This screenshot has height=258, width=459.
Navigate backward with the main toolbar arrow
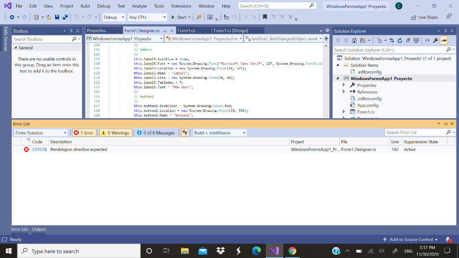pyautogui.click(x=12, y=17)
